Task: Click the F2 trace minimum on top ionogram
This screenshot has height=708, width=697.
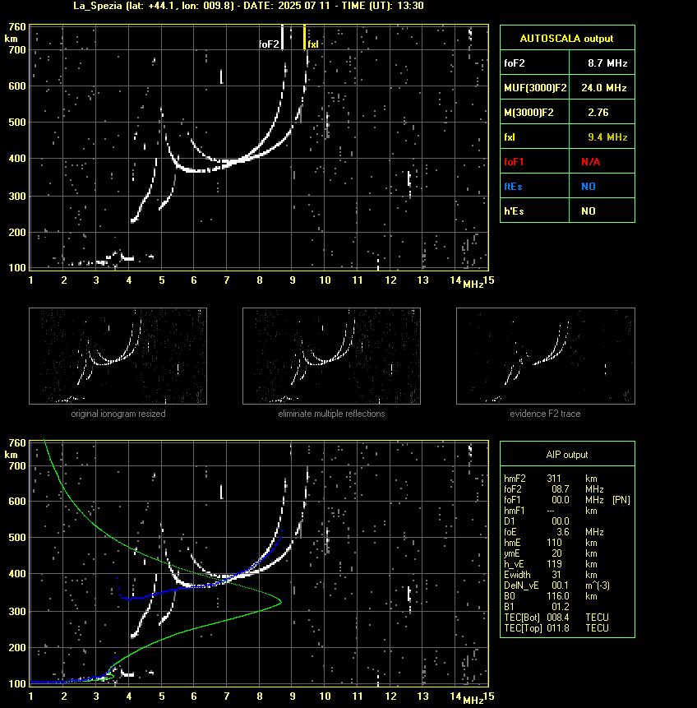Action: coord(195,171)
